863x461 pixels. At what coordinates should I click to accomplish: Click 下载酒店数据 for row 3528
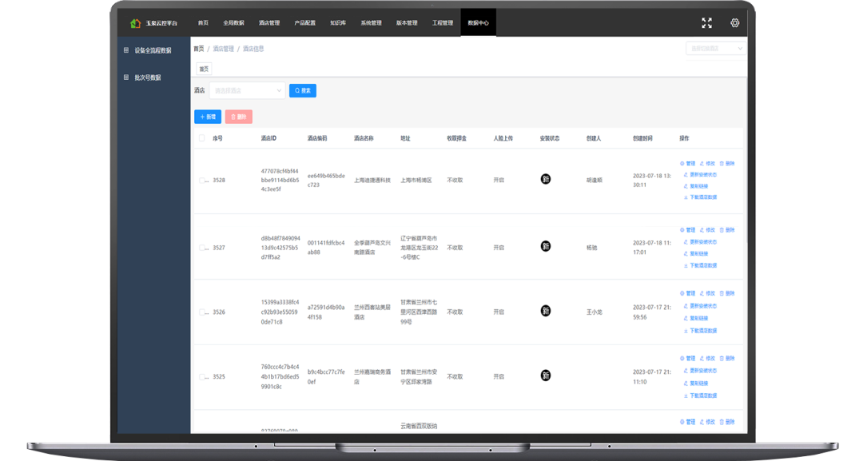(x=700, y=197)
